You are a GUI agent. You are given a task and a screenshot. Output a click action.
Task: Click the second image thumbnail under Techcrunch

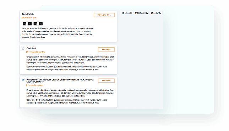(30, 24)
